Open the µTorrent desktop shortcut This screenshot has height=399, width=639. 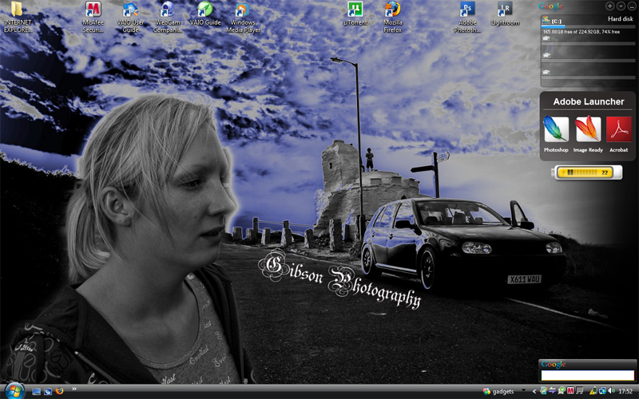[355, 10]
